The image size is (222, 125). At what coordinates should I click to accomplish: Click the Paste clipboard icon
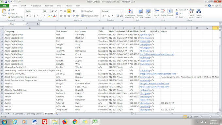[4, 11]
